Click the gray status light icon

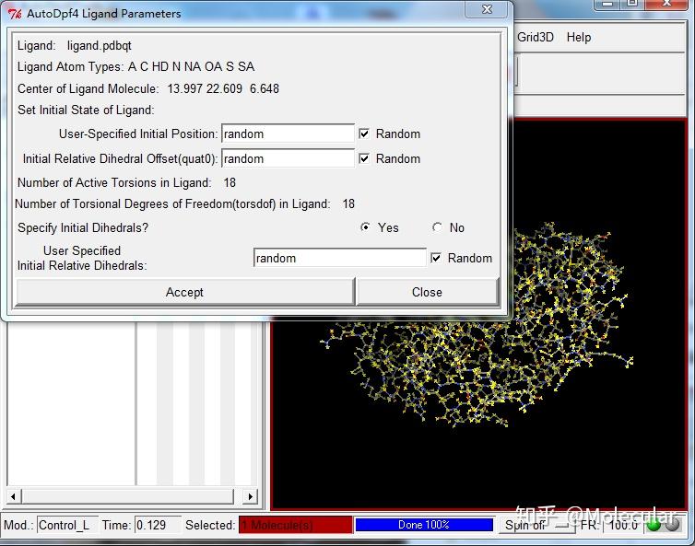(672, 525)
